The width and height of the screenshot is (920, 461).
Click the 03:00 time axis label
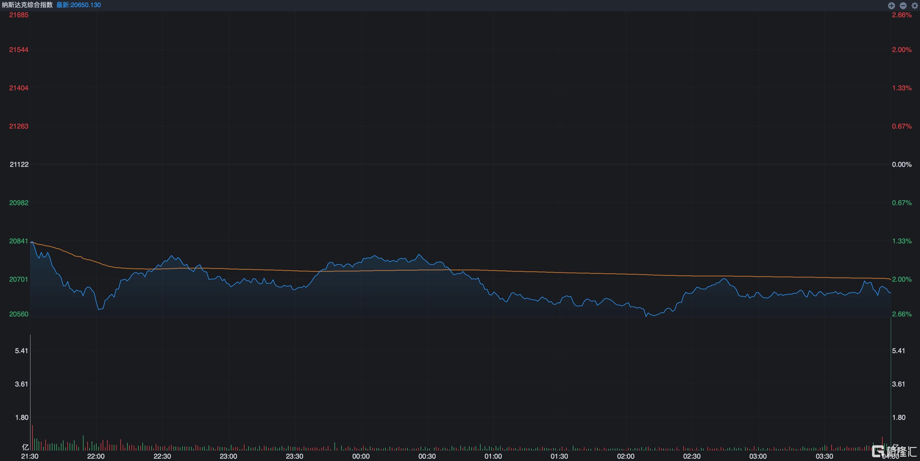point(758,456)
